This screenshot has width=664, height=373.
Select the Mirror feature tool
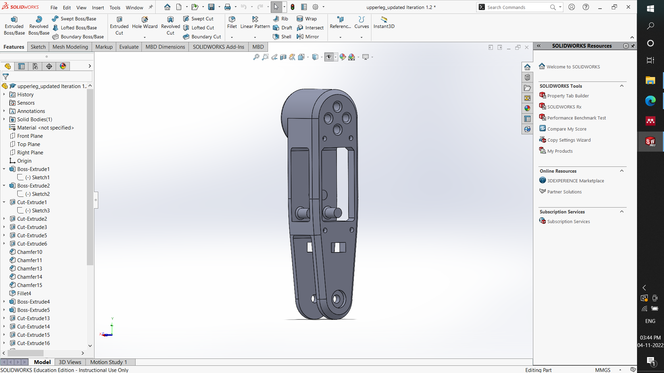click(x=309, y=37)
